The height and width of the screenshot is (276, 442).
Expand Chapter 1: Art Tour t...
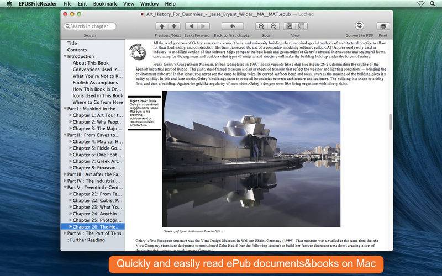71,115
